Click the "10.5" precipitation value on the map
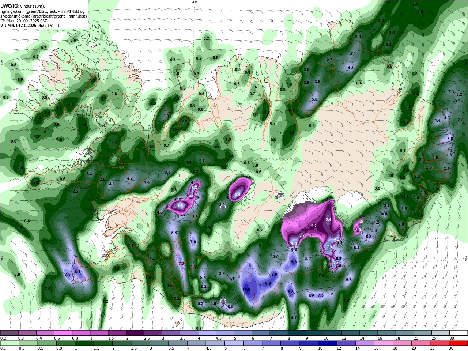The height and width of the screenshot is (351, 468). click(246, 290)
